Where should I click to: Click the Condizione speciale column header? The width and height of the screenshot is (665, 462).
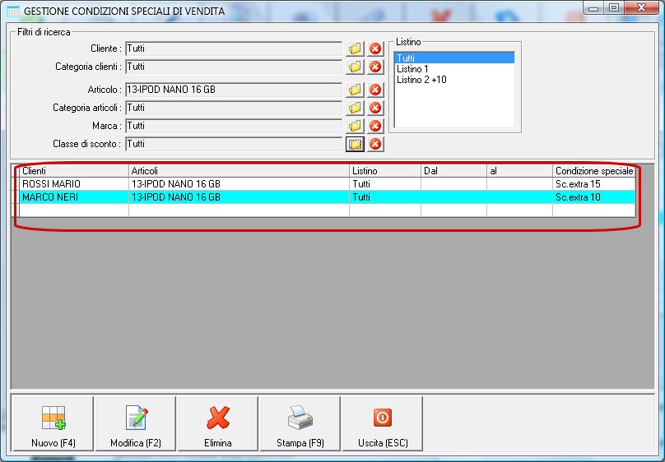(593, 171)
